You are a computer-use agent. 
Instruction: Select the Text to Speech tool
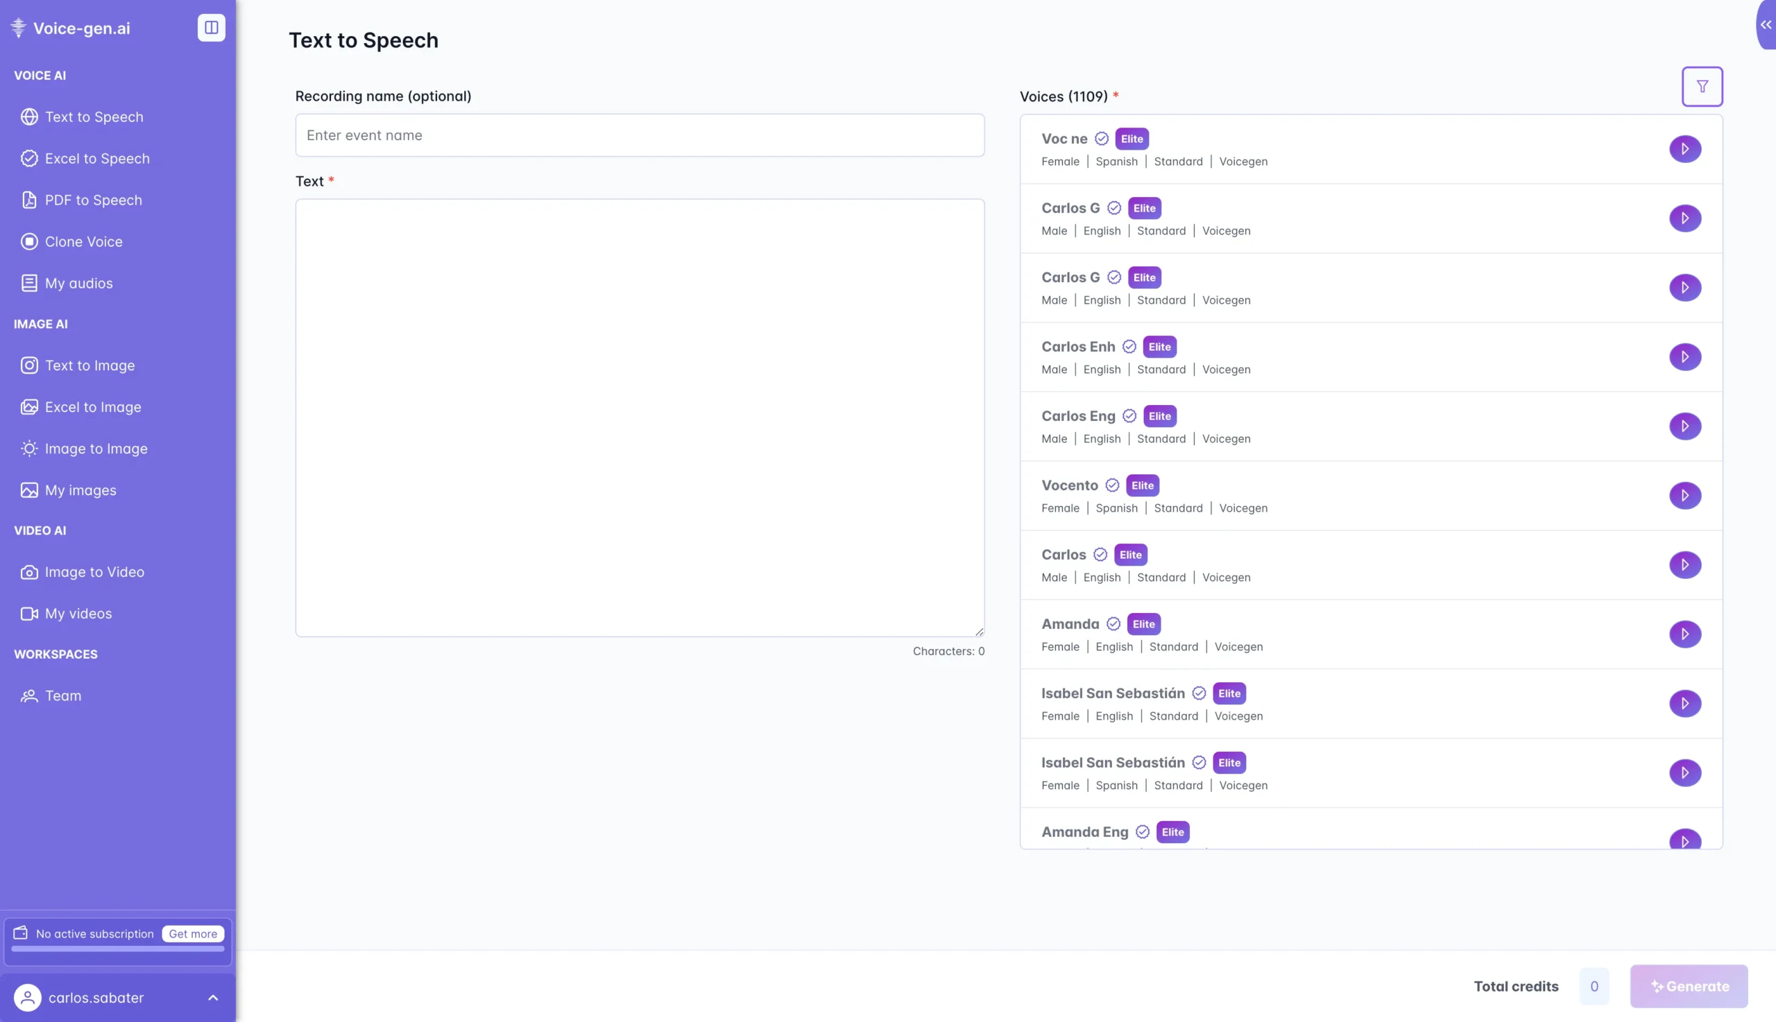tap(94, 116)
